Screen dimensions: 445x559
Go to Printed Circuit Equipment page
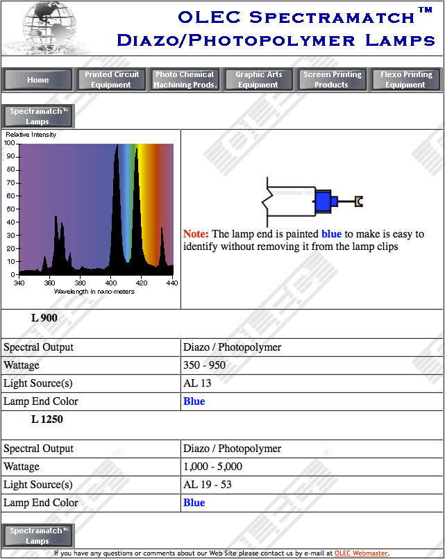click(112, 80)
